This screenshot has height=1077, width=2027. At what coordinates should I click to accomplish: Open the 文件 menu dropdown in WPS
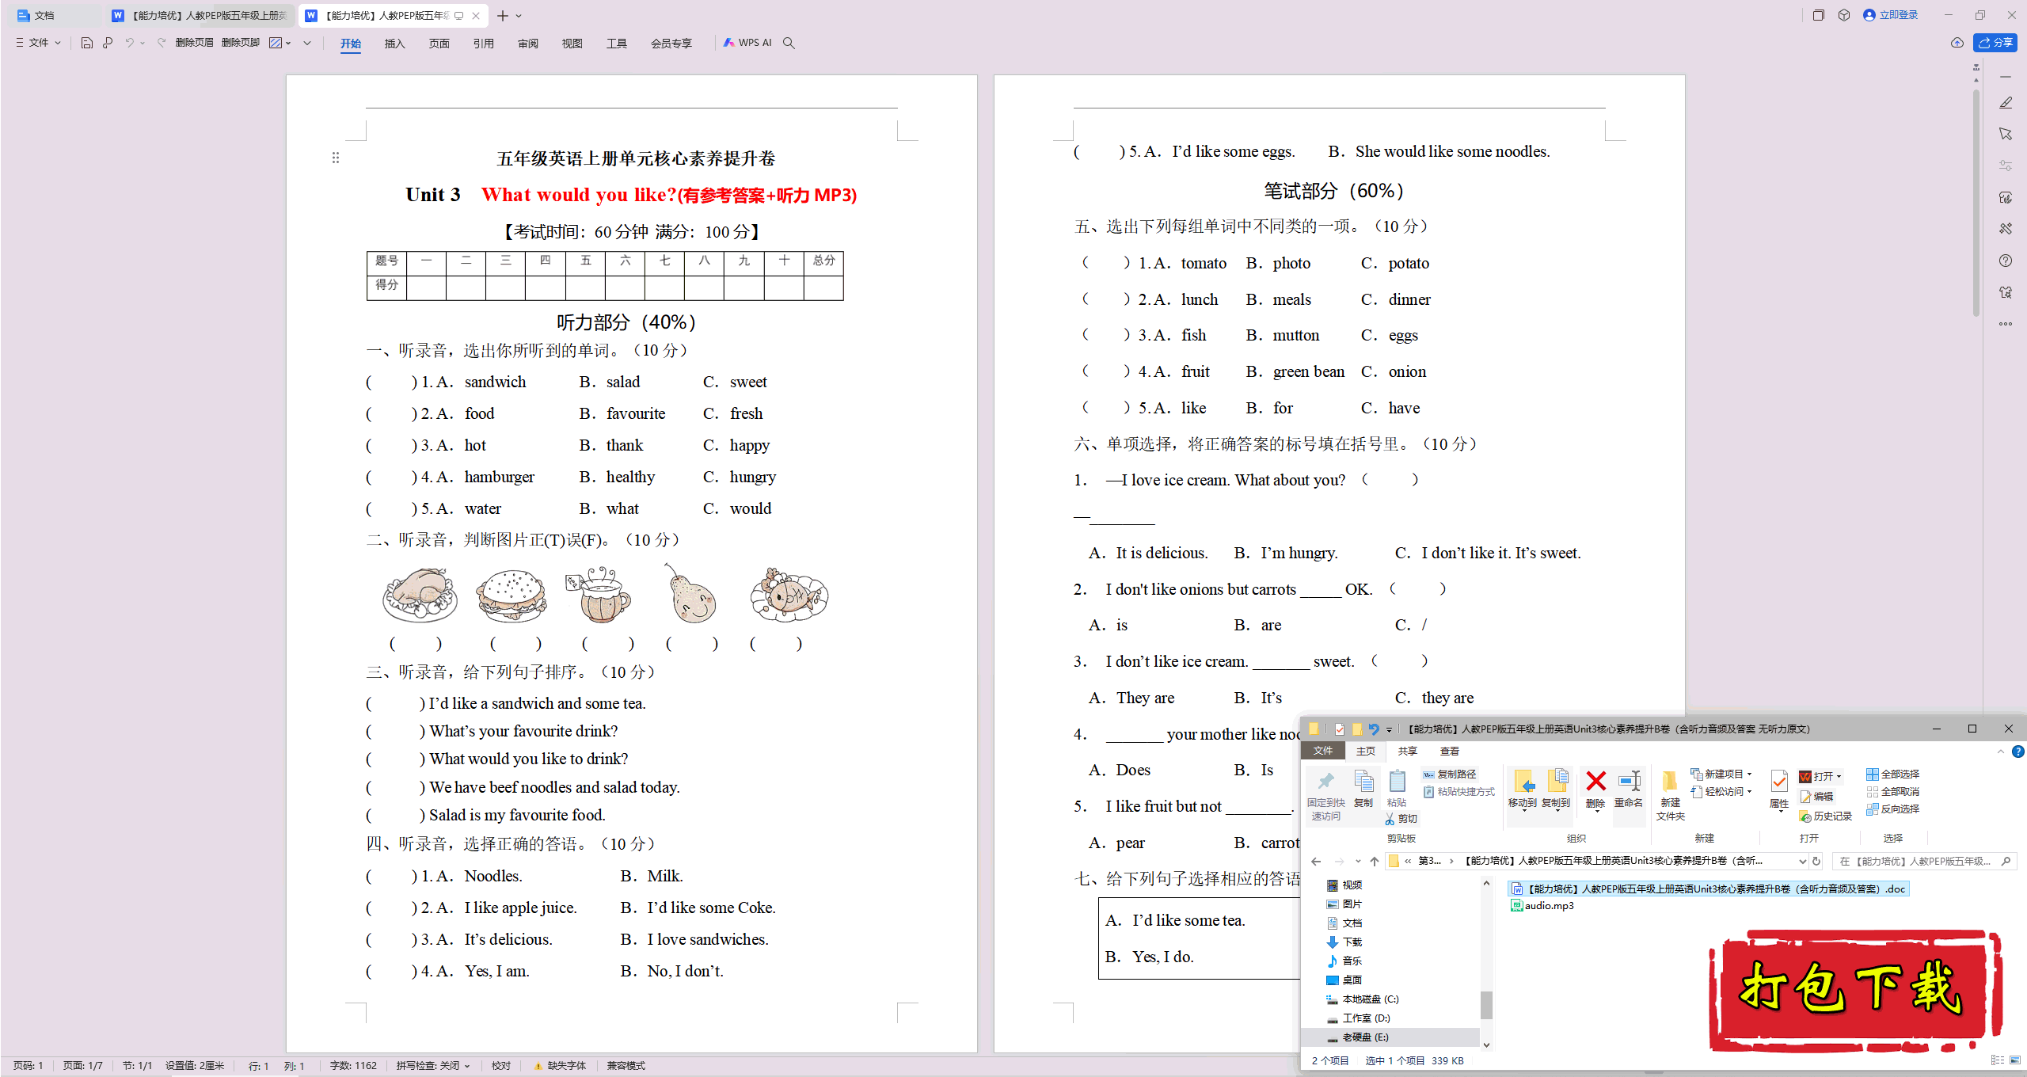[x=38, y=43]
